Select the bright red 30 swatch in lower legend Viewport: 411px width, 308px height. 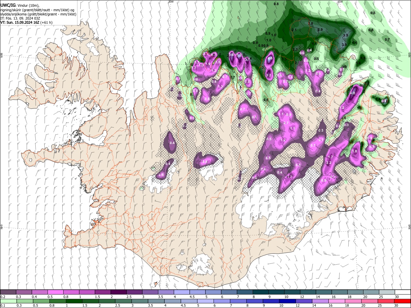point(402,301)
